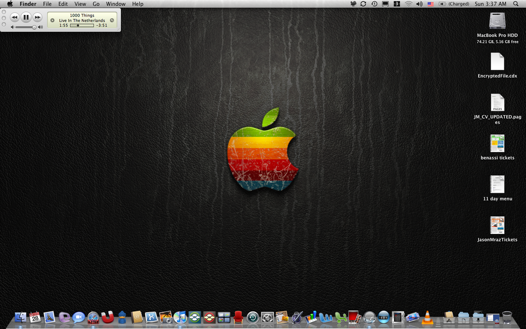Launch iCal calendar showing 28 in dock

(x=35, y=317)
